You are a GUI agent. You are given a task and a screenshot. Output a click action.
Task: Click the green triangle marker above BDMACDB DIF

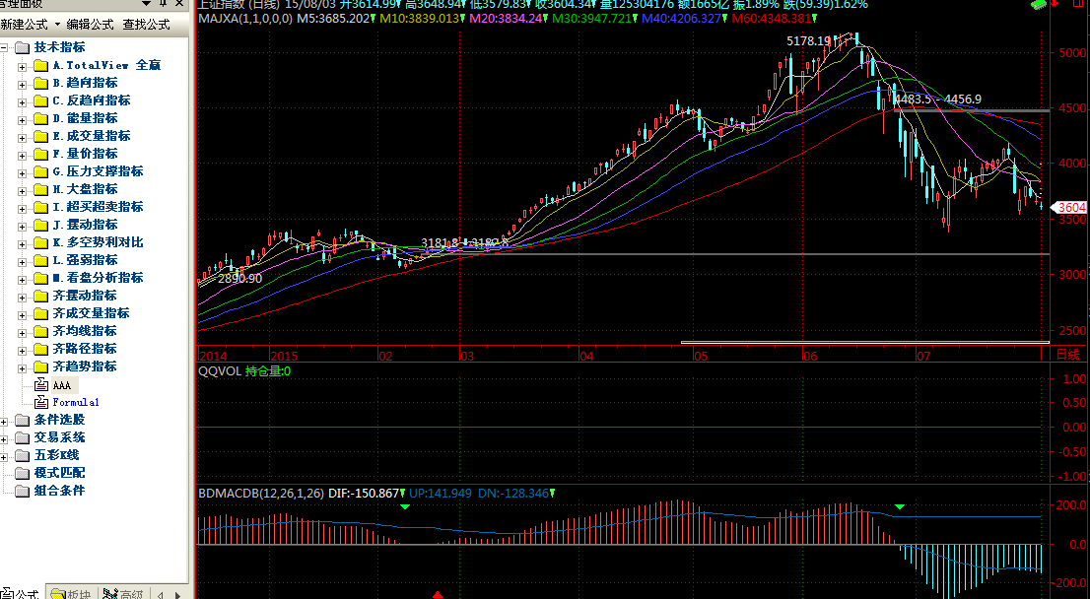[405, 506]
